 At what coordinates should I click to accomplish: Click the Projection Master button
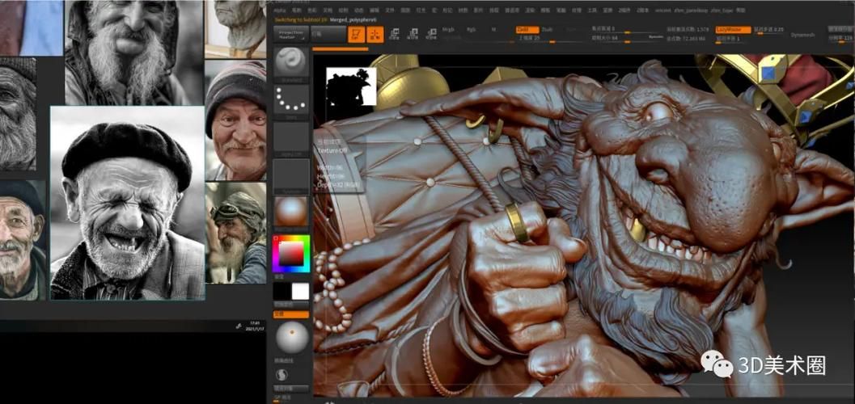[x=291, y=34]
